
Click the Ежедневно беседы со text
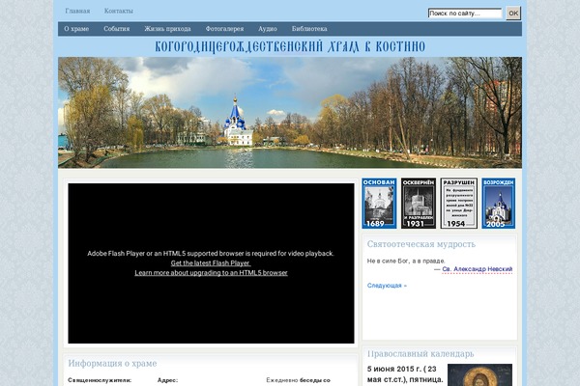[x=298, y=380]
